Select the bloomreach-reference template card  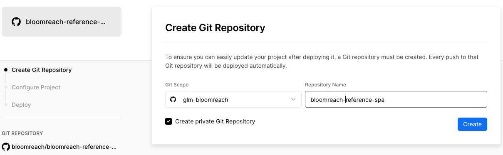point(62,22)
